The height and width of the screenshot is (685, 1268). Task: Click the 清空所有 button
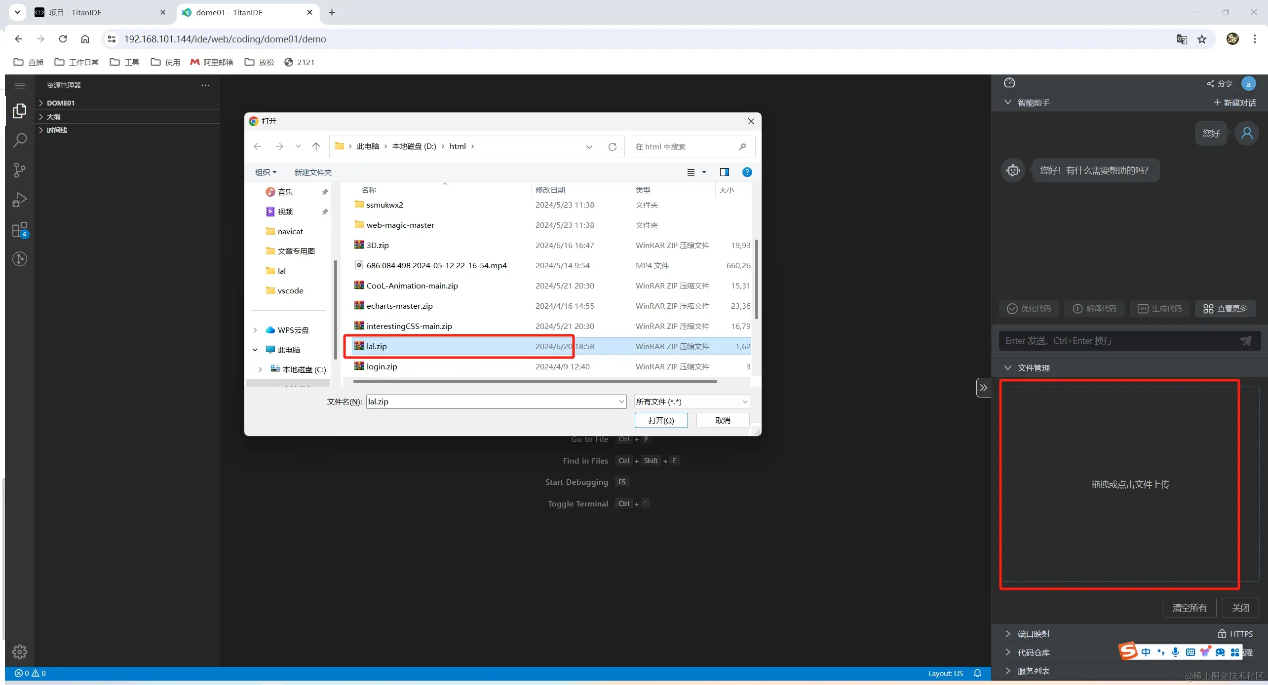click(x=1189, y=608)
